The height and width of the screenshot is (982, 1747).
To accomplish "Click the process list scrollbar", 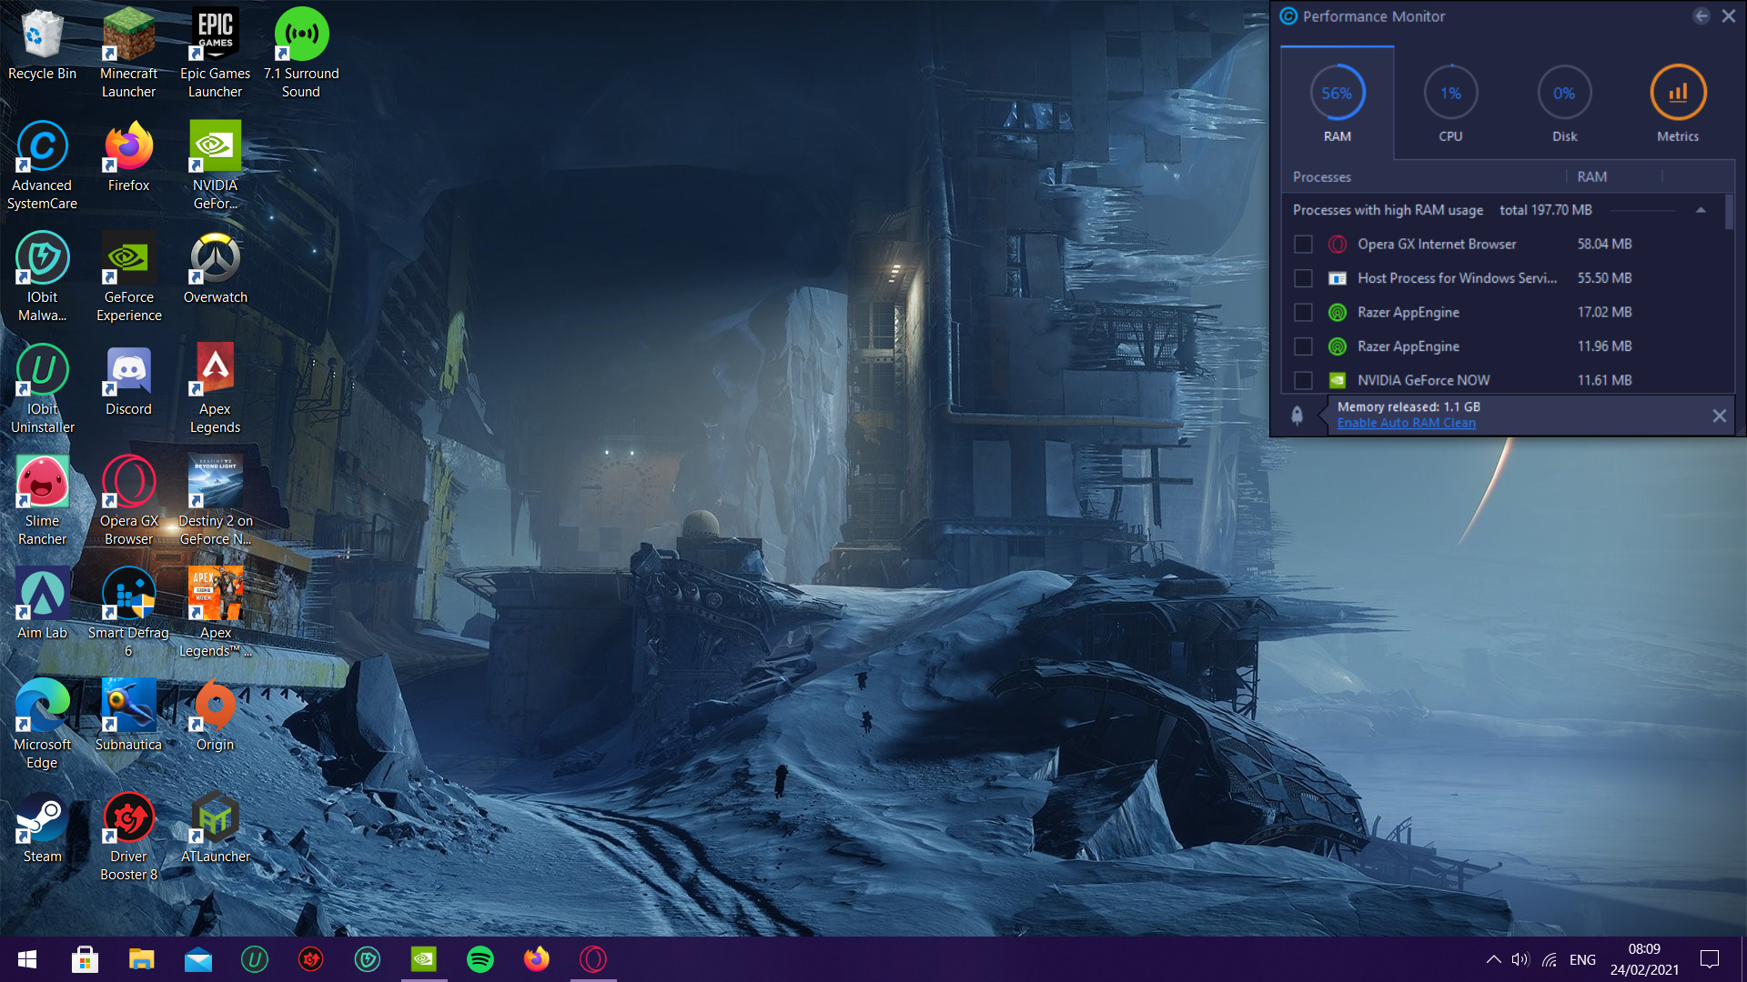I will point(1729,211).
